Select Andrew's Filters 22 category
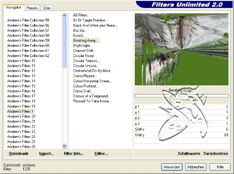The image size is (234, 174). [21, 126]
